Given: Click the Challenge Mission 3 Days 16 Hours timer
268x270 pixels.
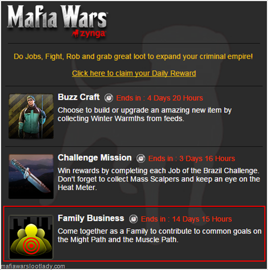Looking at the screenshot, I should 192,159.
